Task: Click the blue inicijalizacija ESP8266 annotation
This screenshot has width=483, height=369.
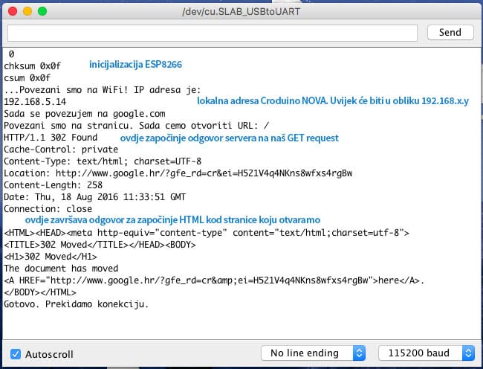Action: (135, 65)
